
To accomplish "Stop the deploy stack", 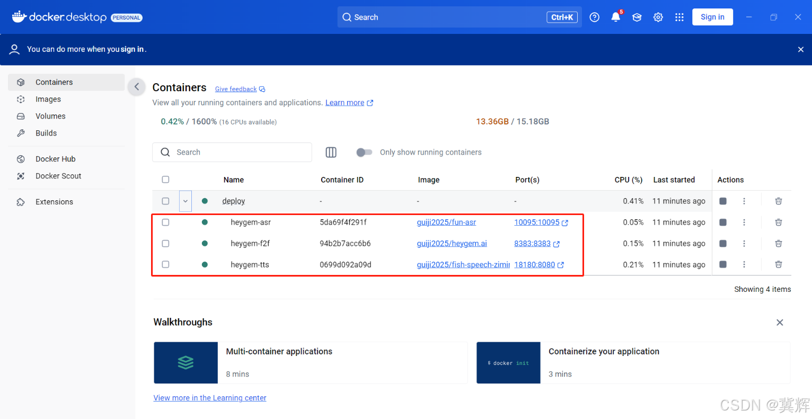I will [723, 201].
